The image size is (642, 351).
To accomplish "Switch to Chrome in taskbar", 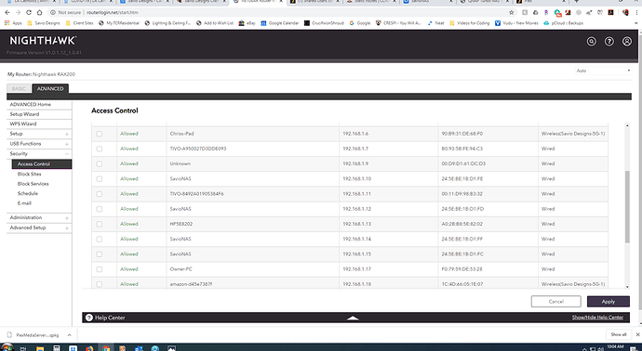I will (106, 348).
